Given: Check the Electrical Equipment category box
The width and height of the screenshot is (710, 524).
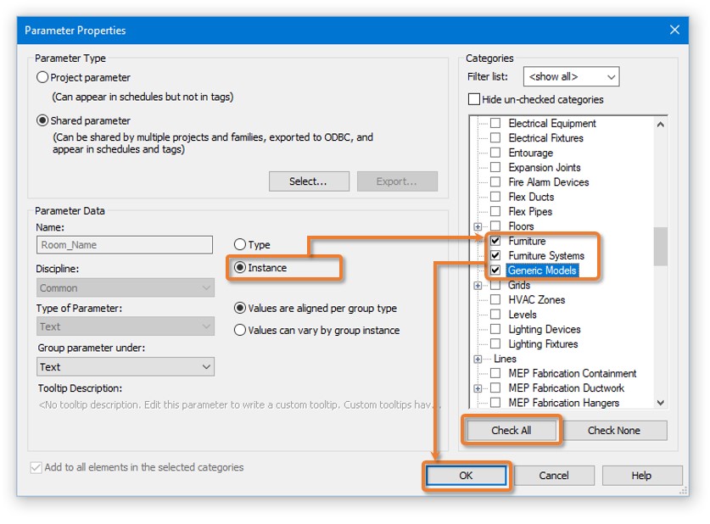Looking at the screenshot, I should [495, 123].
